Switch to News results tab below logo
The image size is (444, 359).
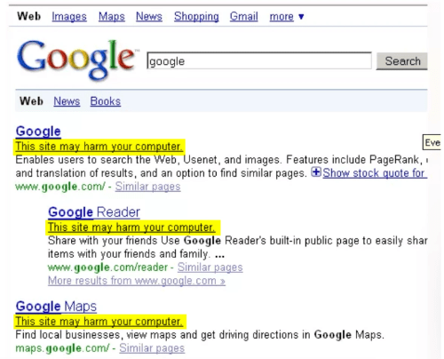[x=67, y=101]
